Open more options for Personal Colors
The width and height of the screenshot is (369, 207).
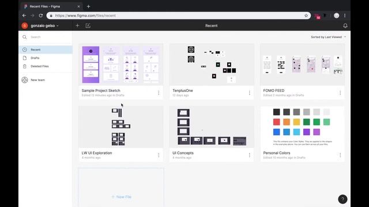click(340, 155)
